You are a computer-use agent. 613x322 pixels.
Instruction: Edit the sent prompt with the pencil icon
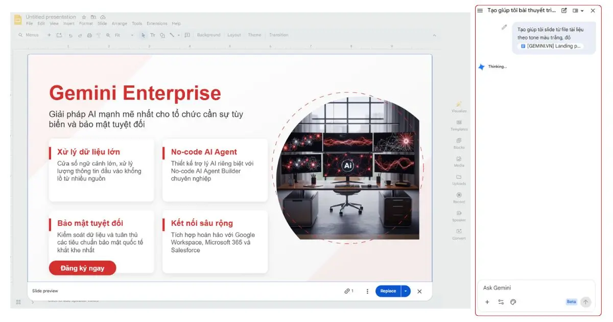coord(504,27)
